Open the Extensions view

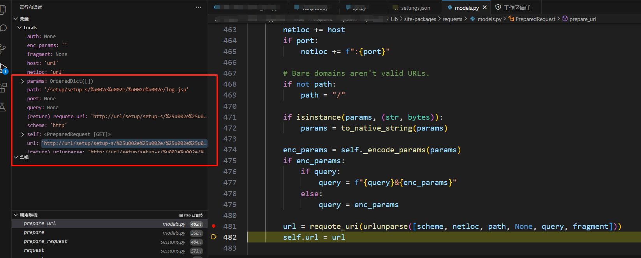coord(4,88)
